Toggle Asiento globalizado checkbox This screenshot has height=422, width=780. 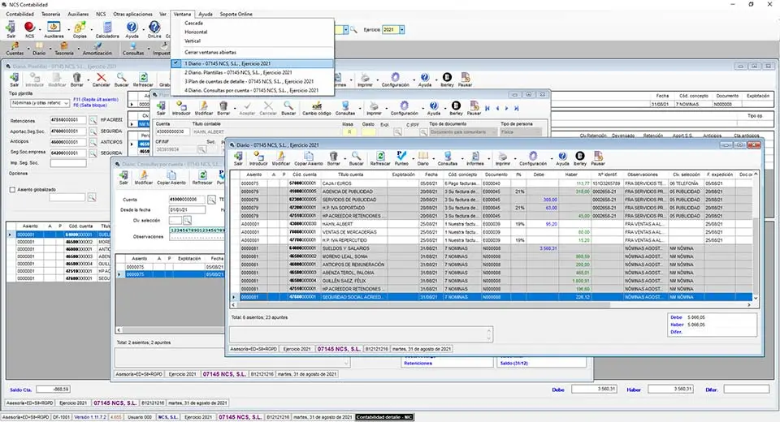coord(12,189)
